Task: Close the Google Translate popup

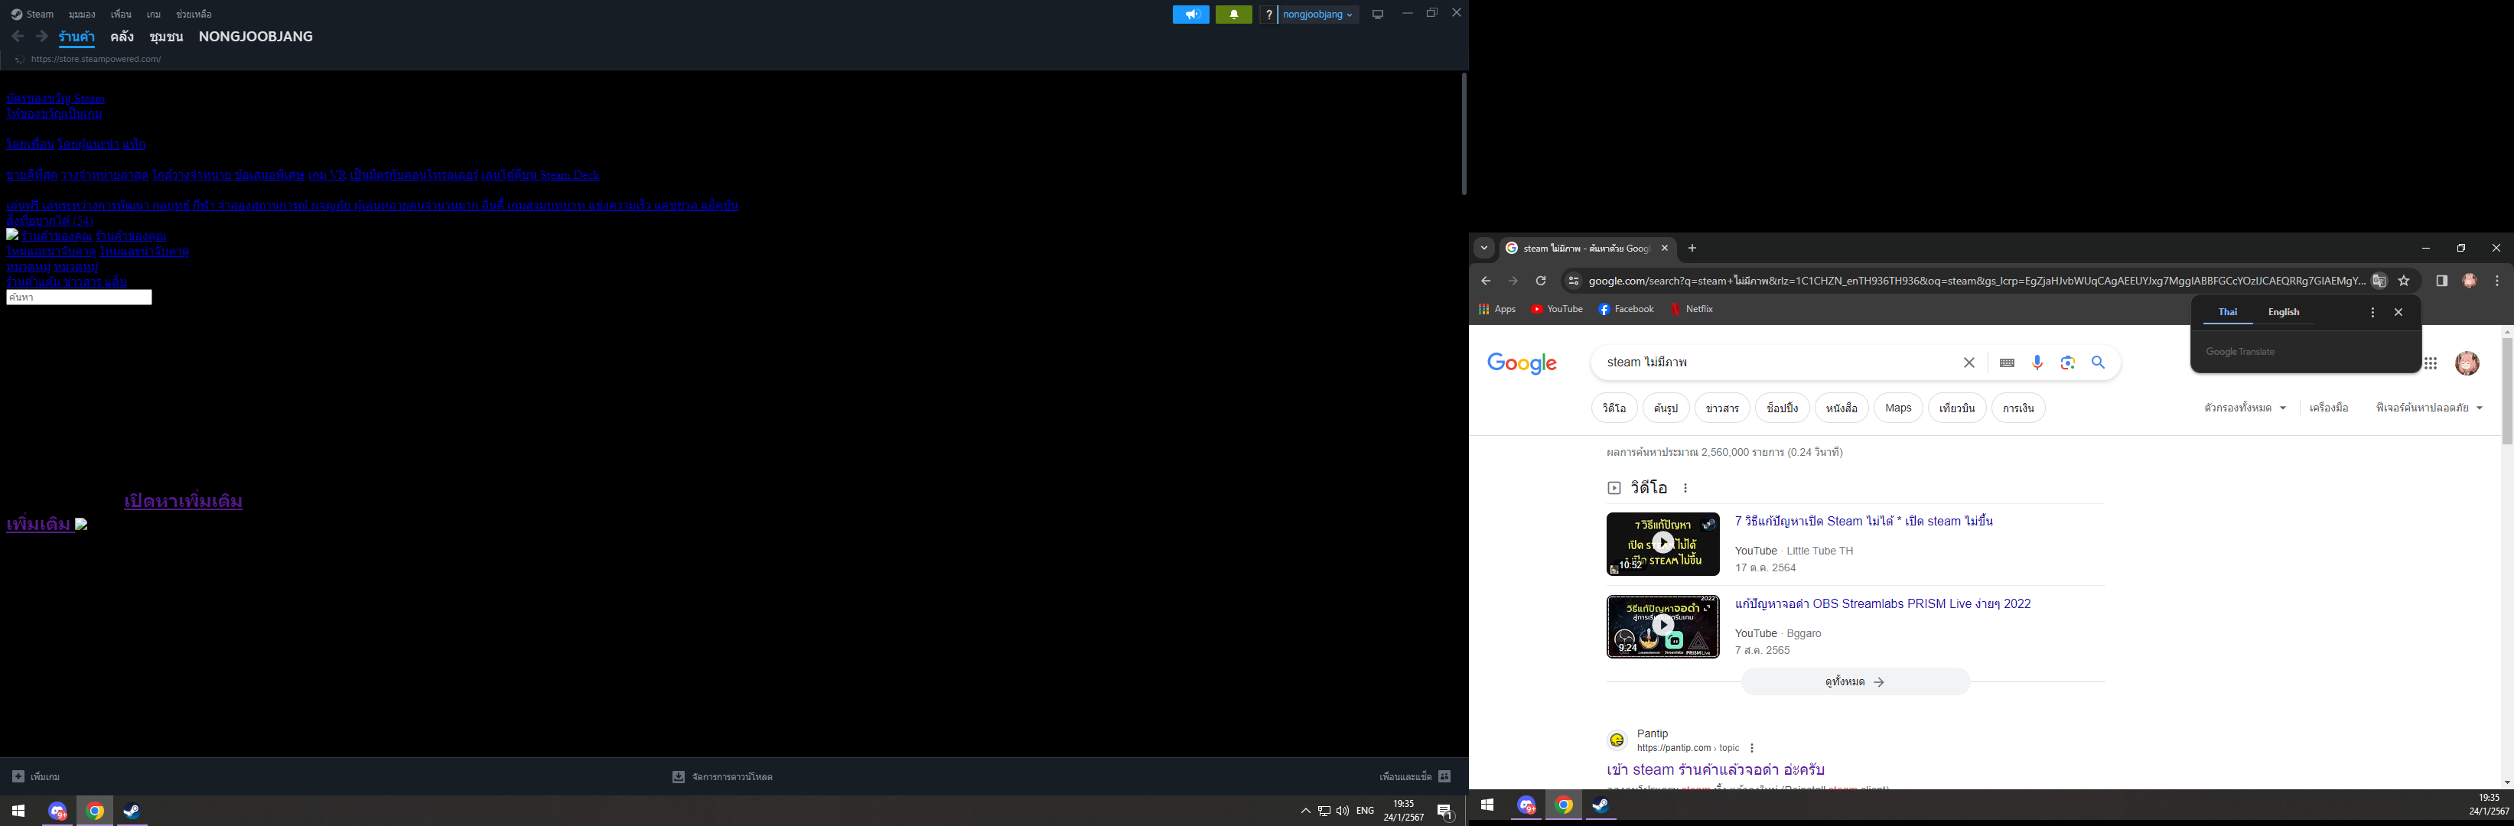Action: coord(2398,312)
